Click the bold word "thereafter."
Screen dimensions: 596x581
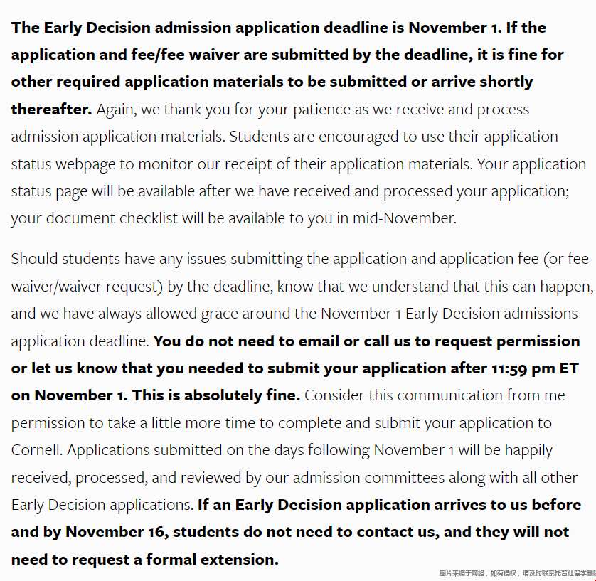click(x=51, y=110)
